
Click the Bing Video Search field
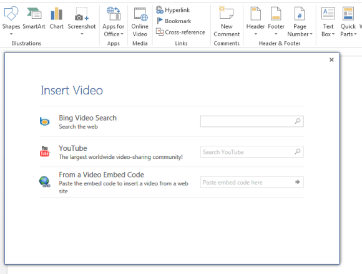(x=252, y=121)
